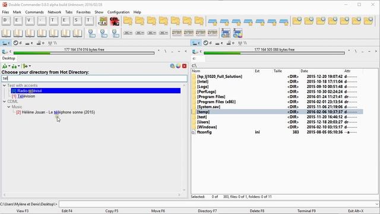Open the Configuration menu
Viewport: 380px width, 214px height.
click(118, 12)
